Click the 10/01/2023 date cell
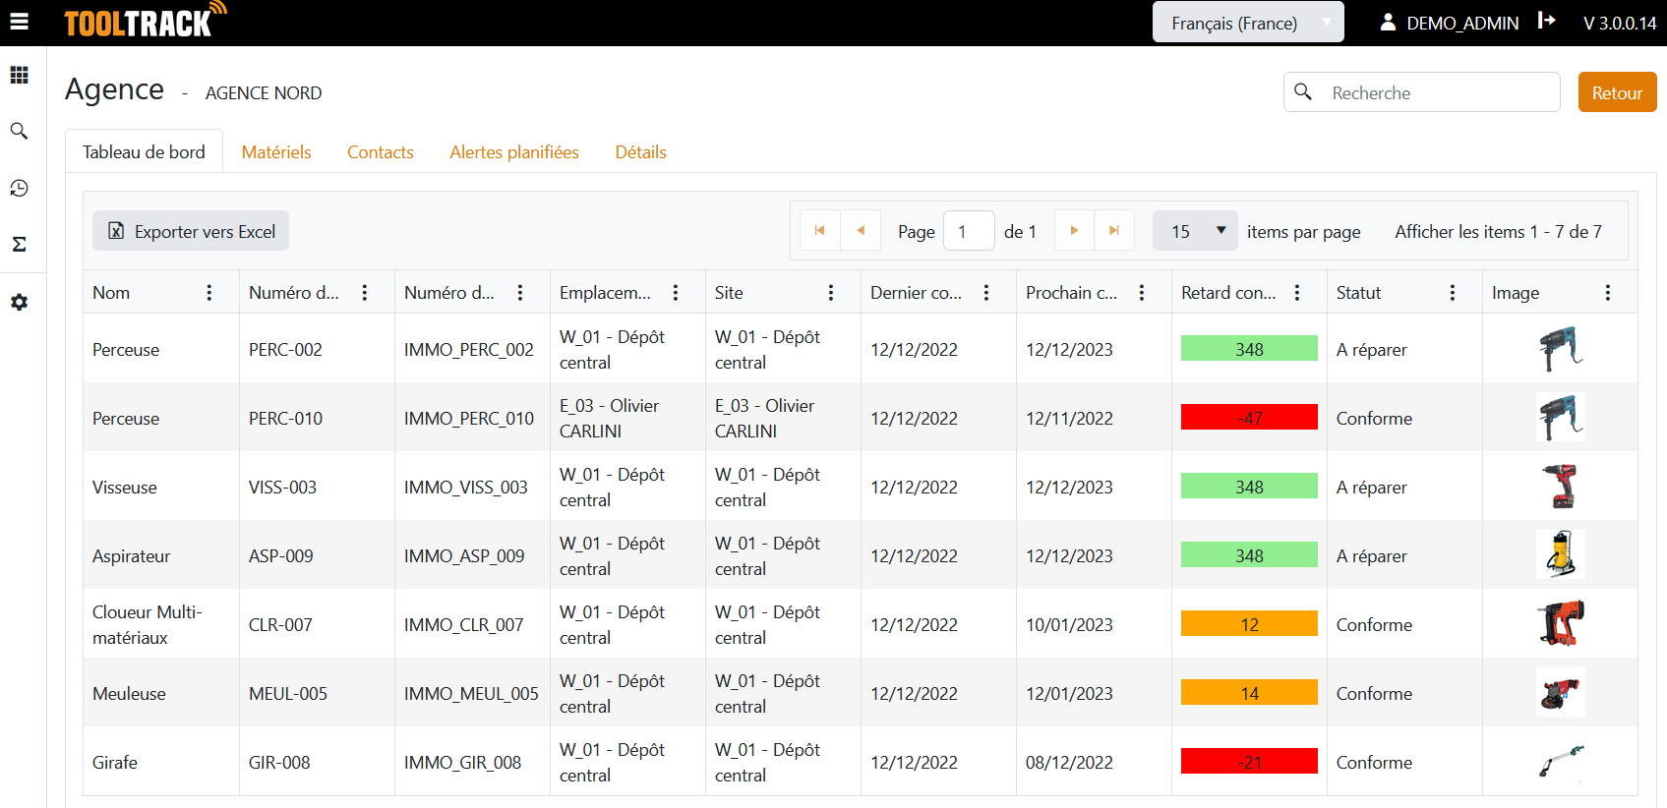The image size is (1667, 808). coord(1094,624)
